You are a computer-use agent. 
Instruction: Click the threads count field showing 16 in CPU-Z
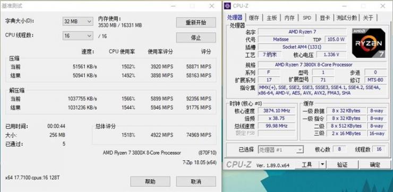click(379, 149)
